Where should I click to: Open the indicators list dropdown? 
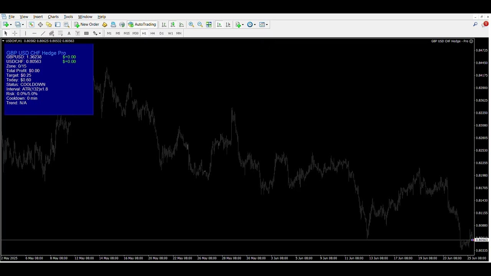[x=242, y=25]
